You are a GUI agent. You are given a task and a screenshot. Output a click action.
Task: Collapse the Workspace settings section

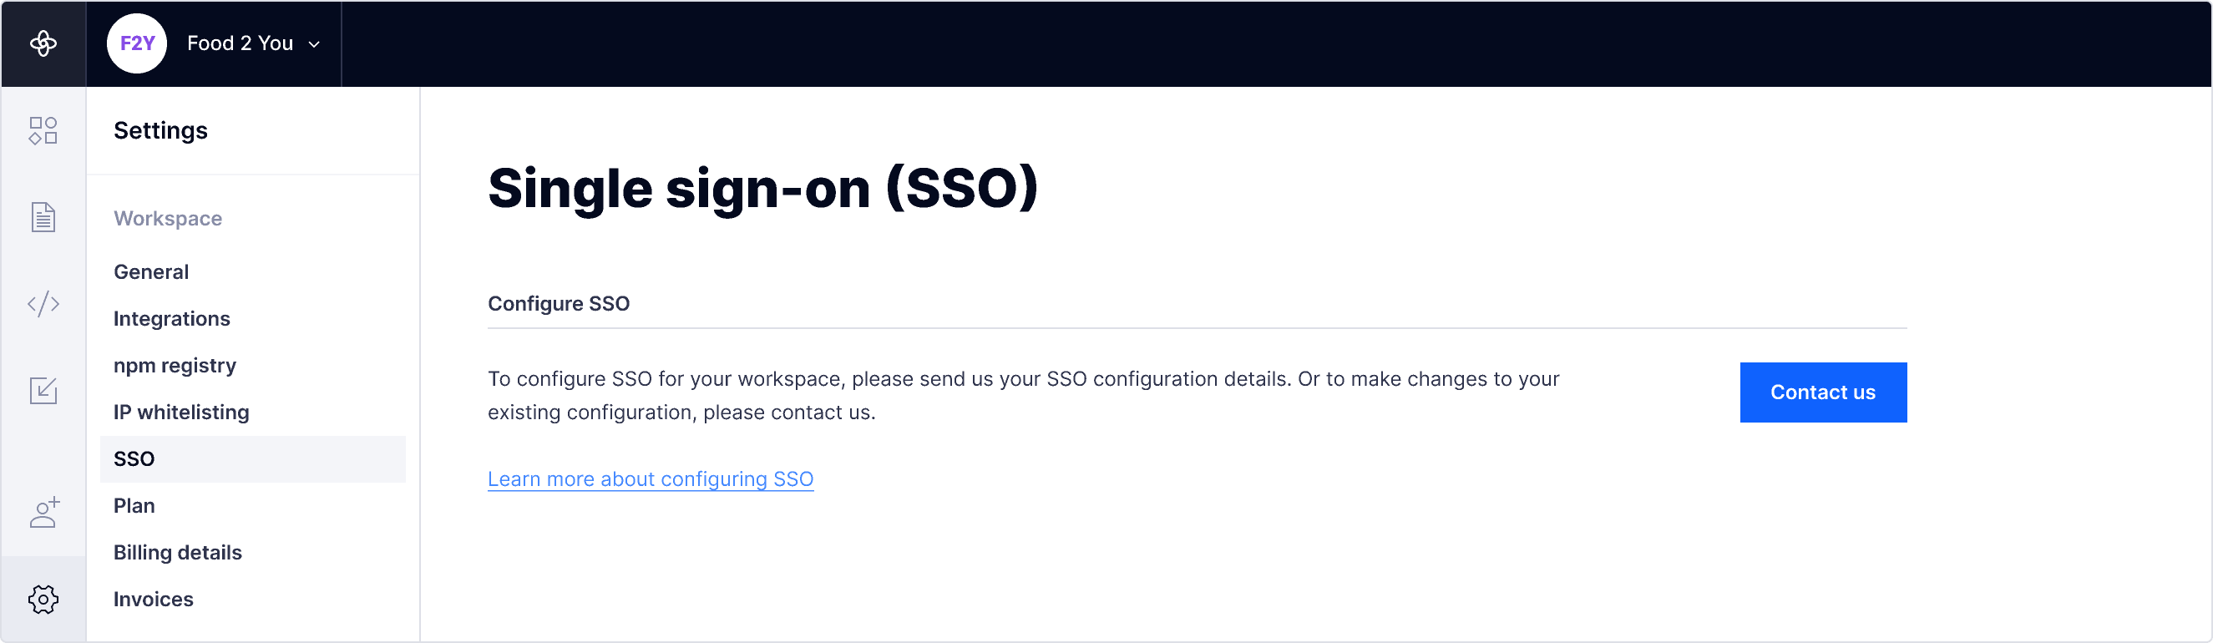tap(168, 218)
